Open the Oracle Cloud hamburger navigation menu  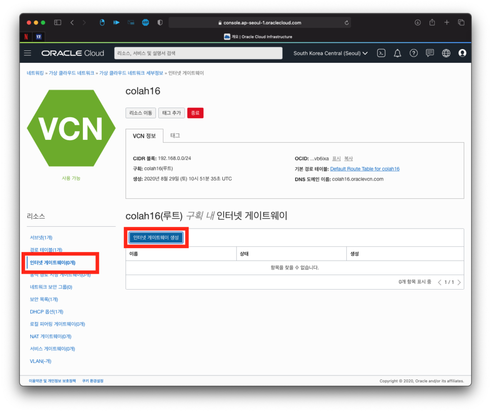click(x=27, y=53)
